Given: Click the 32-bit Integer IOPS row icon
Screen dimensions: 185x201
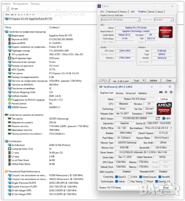Looking at the screenshot, I should pos(9,194).
